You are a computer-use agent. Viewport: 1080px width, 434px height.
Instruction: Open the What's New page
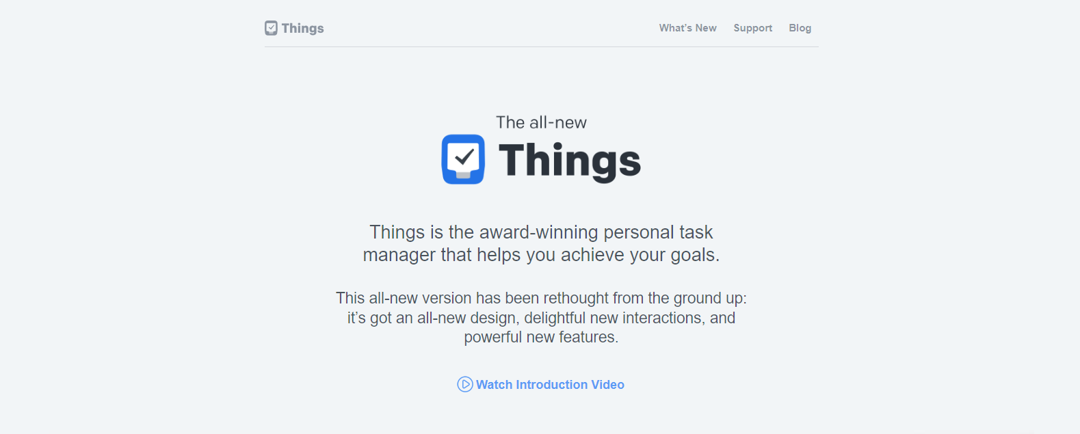coord(687,28)
